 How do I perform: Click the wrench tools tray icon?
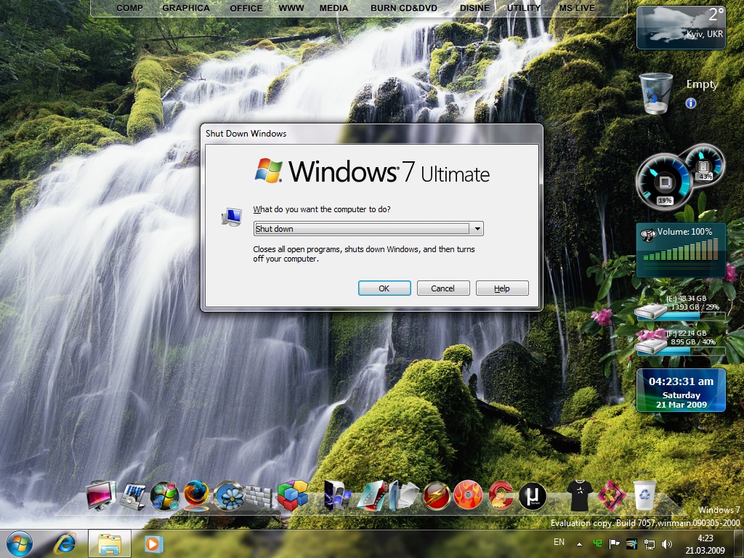[x=631, y=543]
